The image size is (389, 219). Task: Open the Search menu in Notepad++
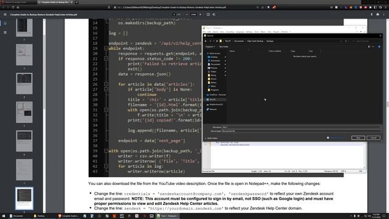[x=215, y=32]
